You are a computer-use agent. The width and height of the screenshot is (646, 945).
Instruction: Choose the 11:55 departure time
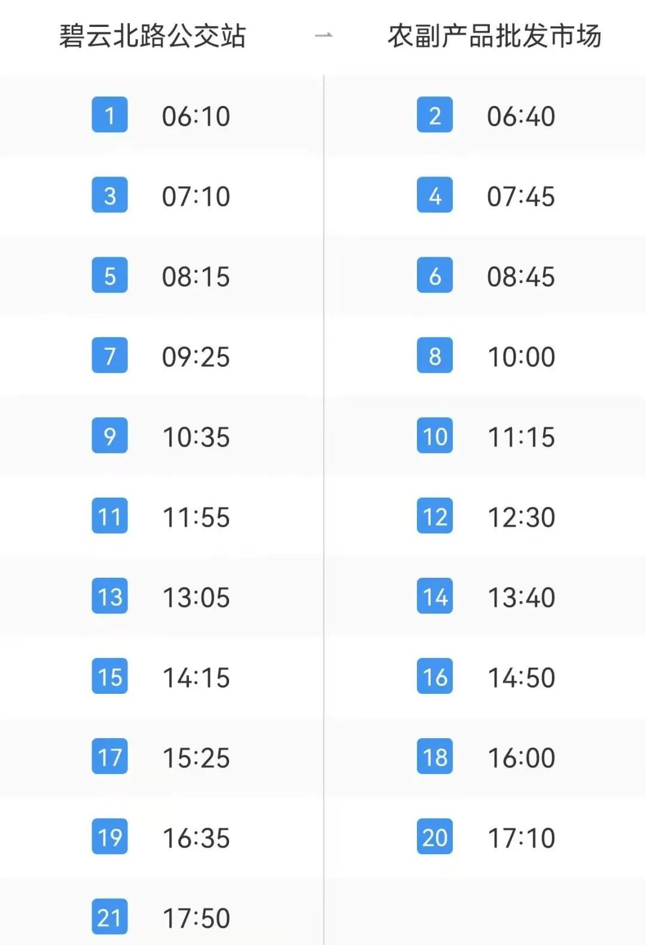(x=196, y=517)
